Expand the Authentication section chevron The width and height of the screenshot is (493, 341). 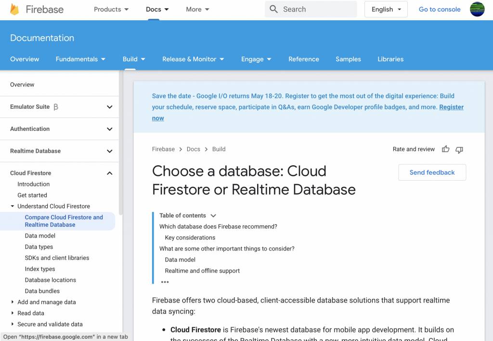pyautogui.click(x=109, y=129)
